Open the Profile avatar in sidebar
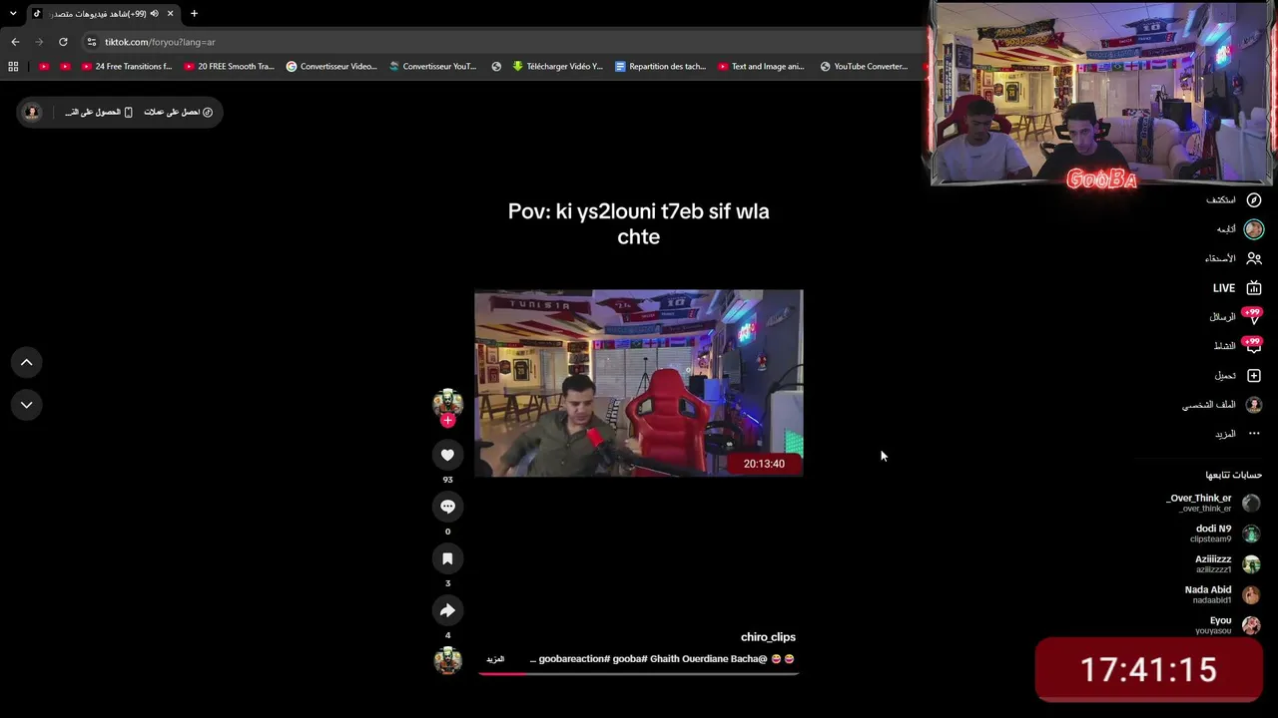The height and width of the screenshot is (718, 1278). (x=1254, y=405)
